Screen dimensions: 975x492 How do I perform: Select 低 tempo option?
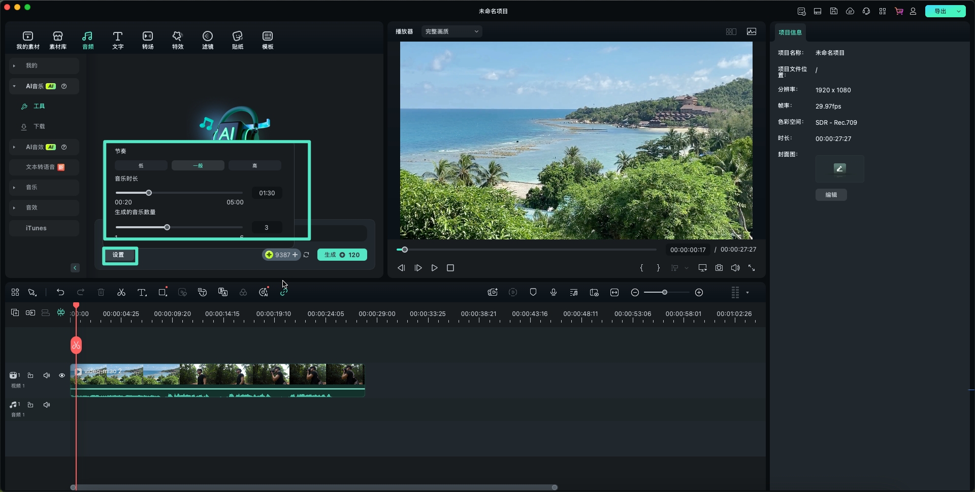pyautogui.click(x=141, y=165)
